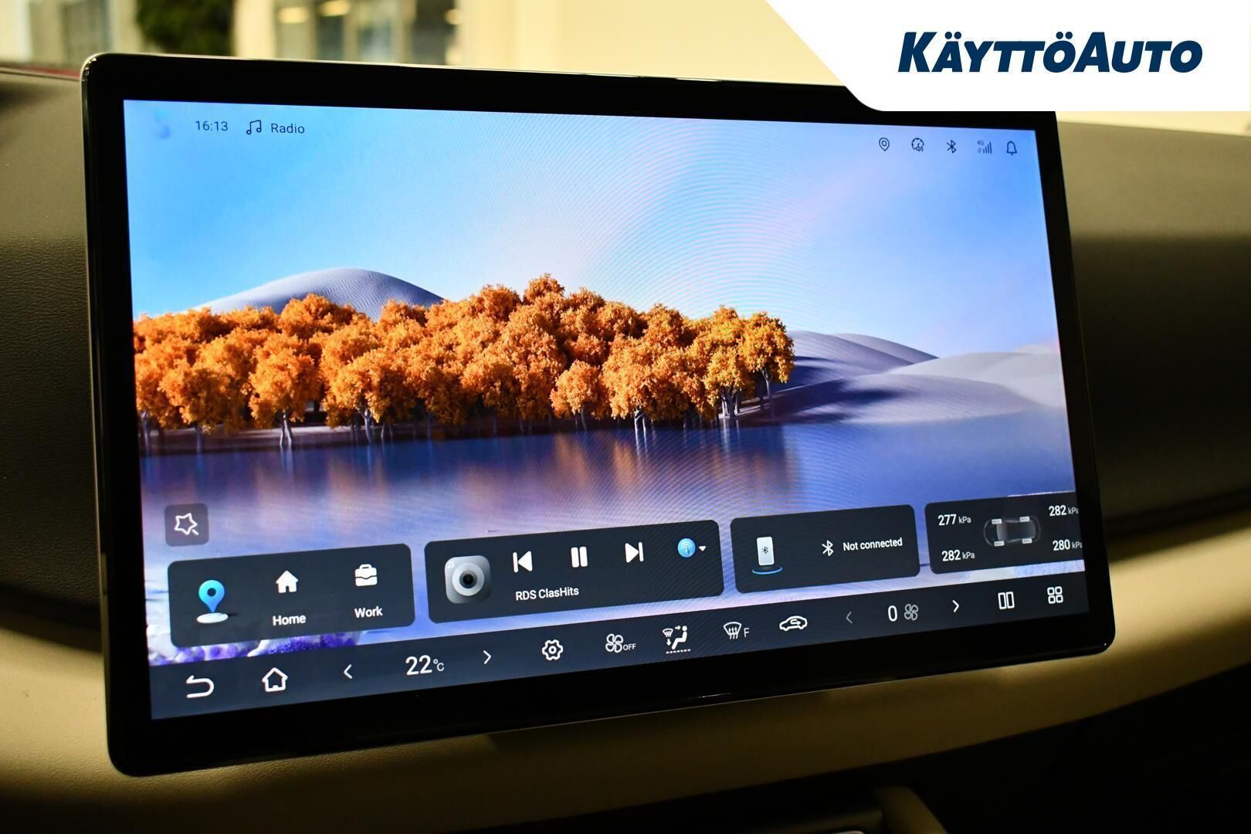Open the radio app icon in media widget
Screen dimensions: 1251x834
467,579
